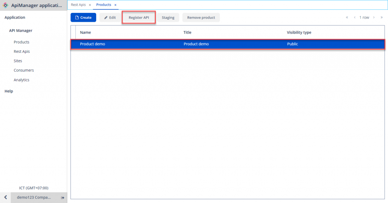
Task: Go to the next page arrow
Action: (x=374, y=17)
